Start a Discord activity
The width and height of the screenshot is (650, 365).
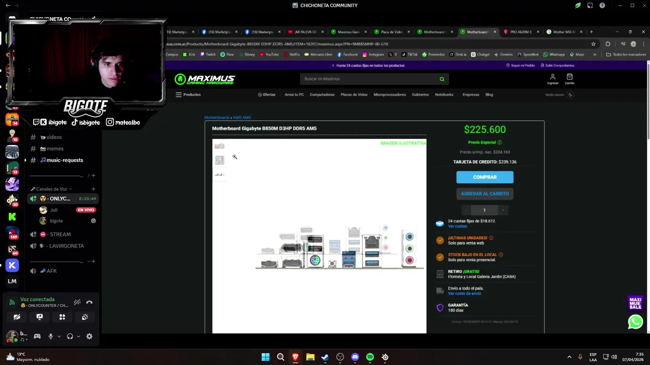click(x=62, y=317)
